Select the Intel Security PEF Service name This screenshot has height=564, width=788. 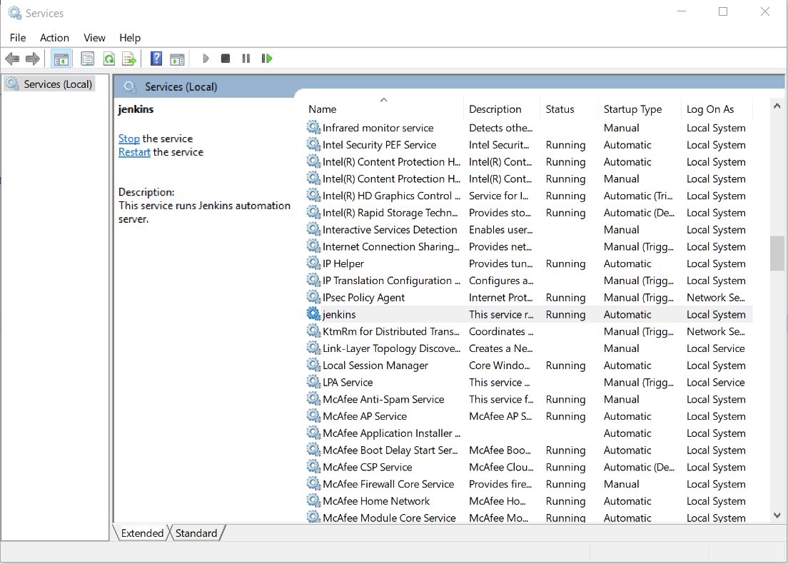(x=380, y=145)
